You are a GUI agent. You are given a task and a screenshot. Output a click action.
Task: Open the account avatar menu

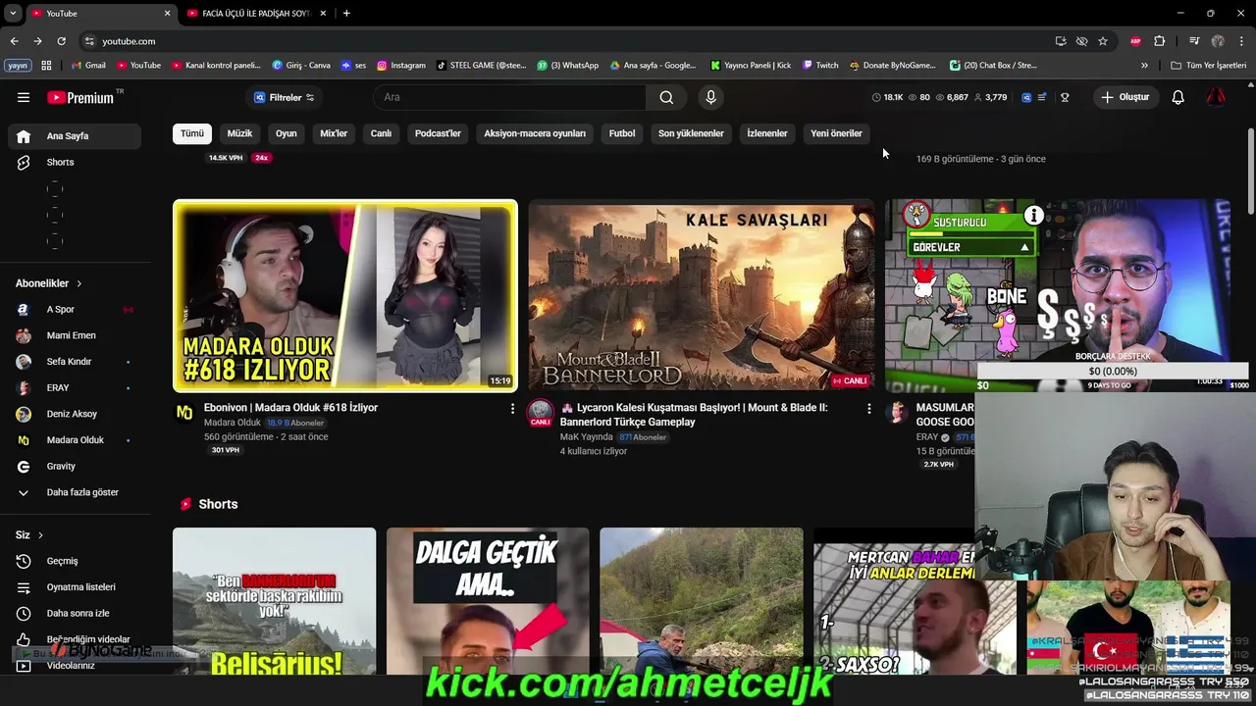1216,97
